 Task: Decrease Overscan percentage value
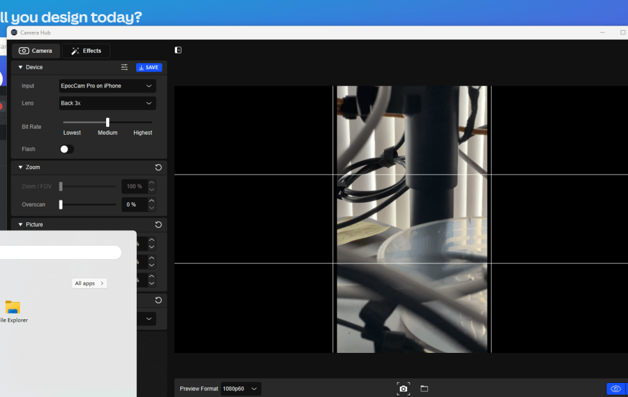pyautogui.click(x=151, y=208)
